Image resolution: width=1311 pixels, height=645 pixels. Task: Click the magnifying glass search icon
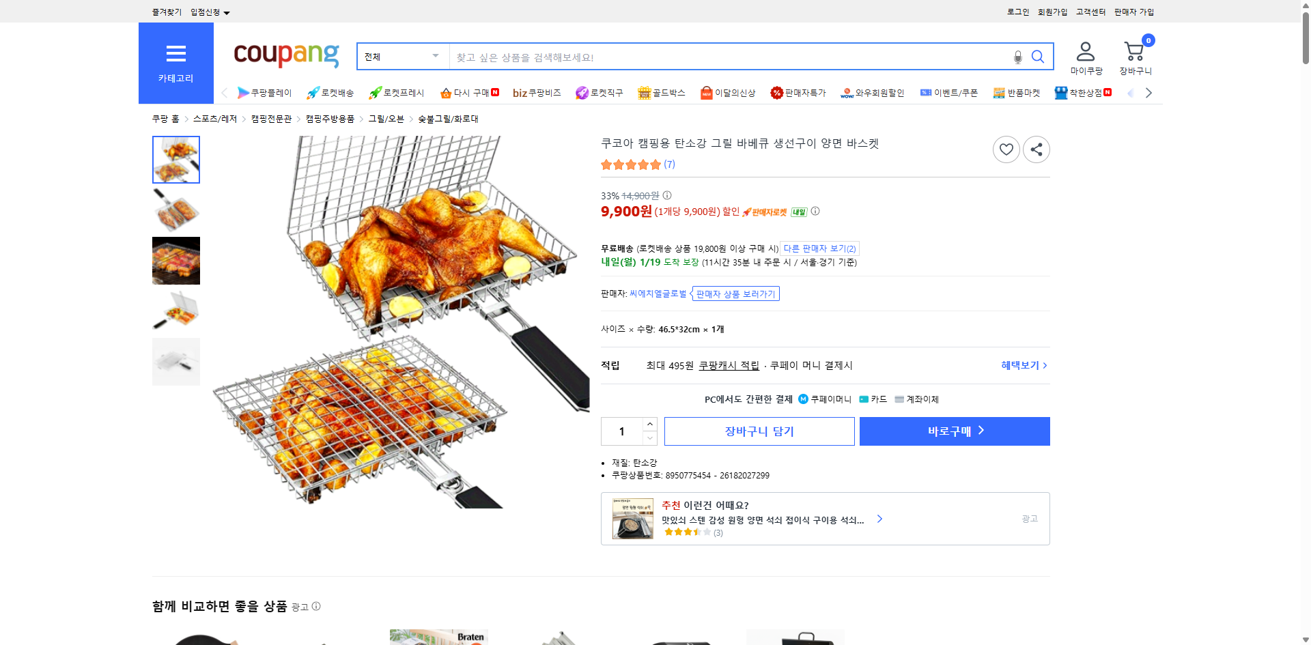point(1038,57)
